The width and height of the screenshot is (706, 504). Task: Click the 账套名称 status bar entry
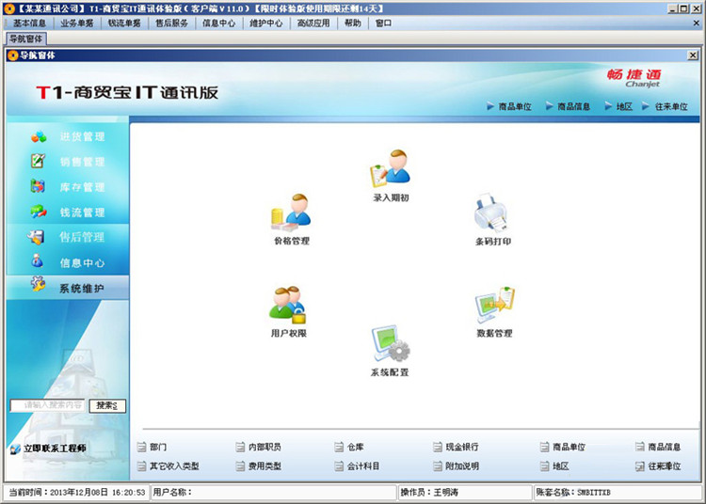(618, 493)
